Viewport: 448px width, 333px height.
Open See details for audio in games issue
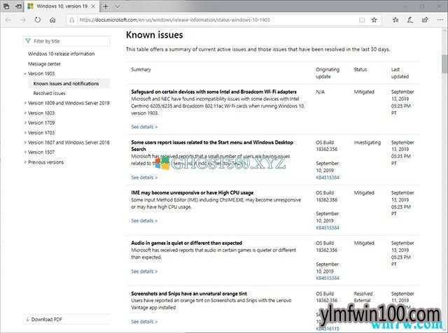[144, 271]
